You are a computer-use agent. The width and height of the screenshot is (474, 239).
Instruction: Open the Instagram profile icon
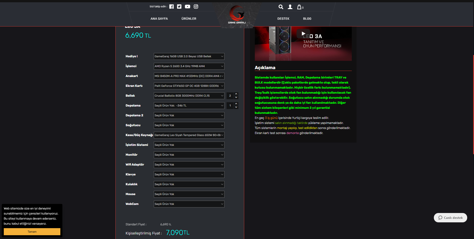point(196,7)
